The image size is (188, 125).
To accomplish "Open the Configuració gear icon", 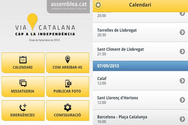I will [x=68, y=107].
